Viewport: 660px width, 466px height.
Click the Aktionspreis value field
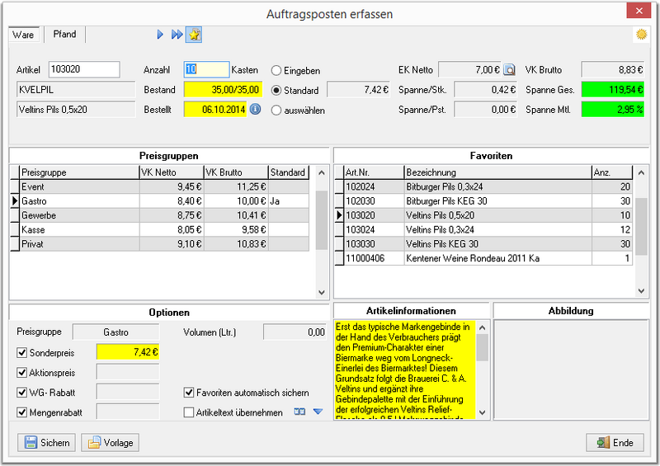point(128,372)
